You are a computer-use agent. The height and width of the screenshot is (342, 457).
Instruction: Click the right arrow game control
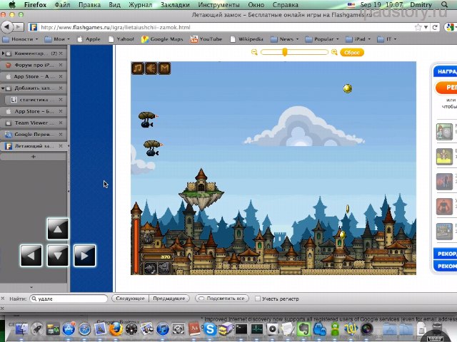84,255
